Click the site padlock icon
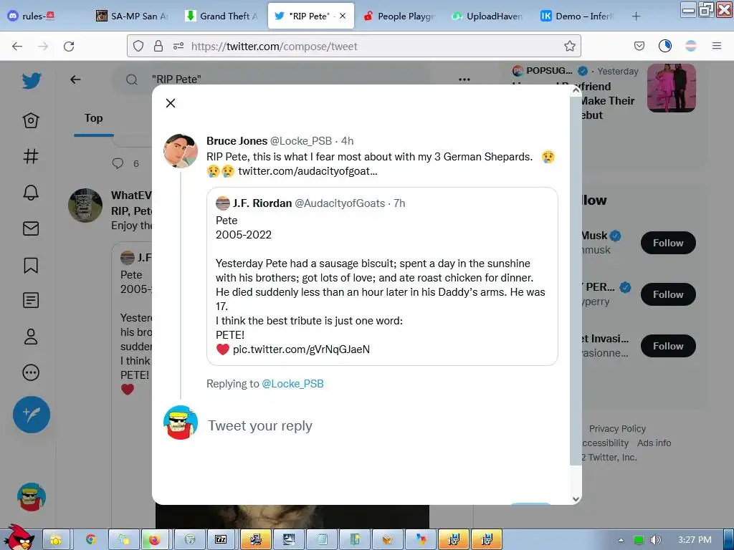This screenshot has width=734, height=550. pos(158,46)
